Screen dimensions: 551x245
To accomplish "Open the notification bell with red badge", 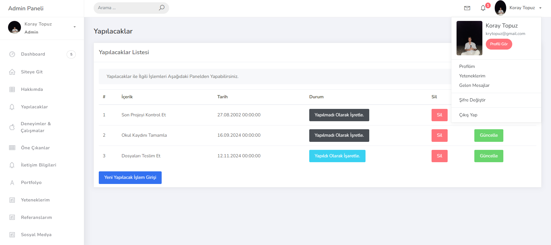I will pos(483,8).
